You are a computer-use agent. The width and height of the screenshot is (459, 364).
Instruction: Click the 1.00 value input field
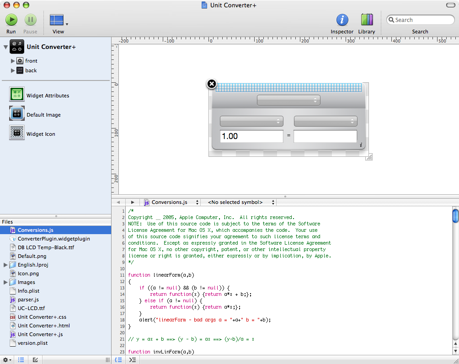(x=251, y=136)
